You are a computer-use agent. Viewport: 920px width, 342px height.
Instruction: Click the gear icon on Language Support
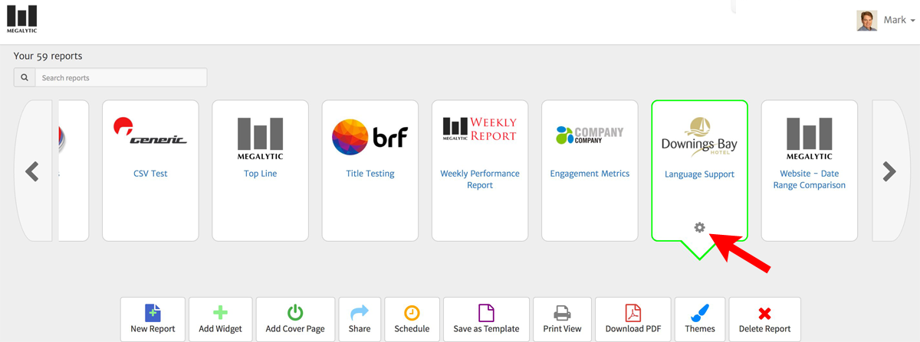(699, 227)
